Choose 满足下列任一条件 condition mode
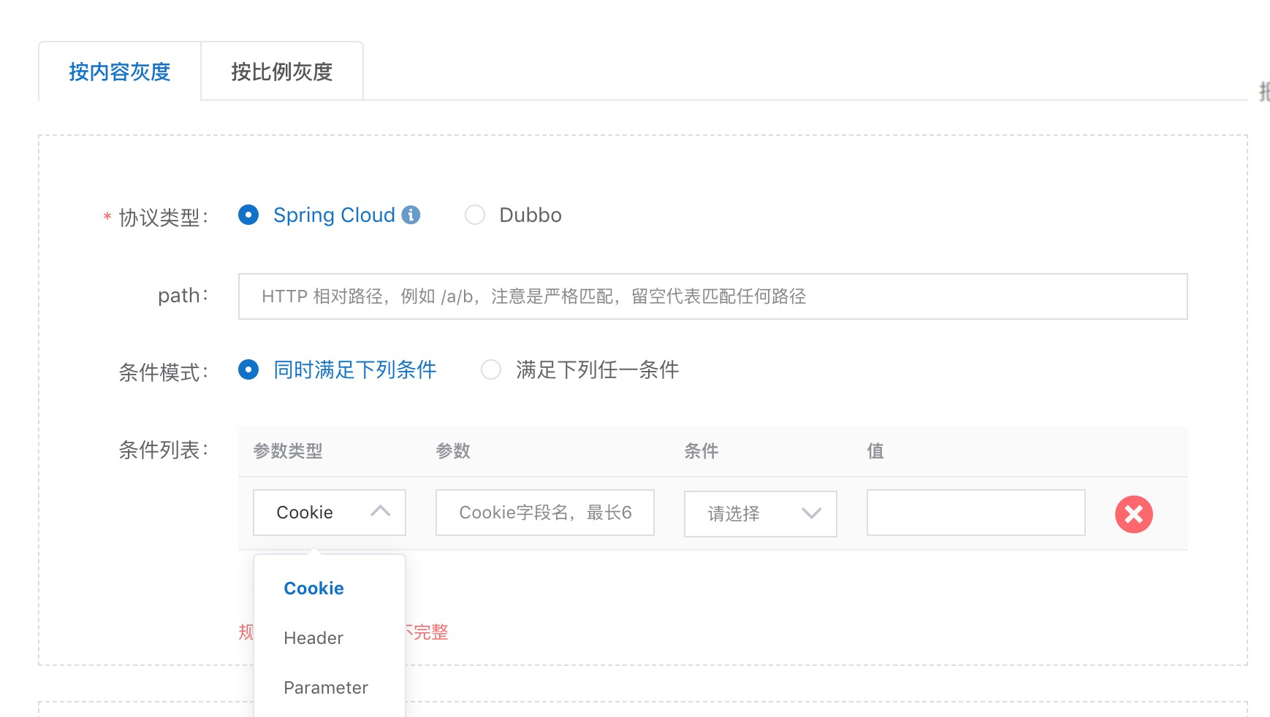Image resolution: width=1270 pixels, height=717 pixels. 491,369
